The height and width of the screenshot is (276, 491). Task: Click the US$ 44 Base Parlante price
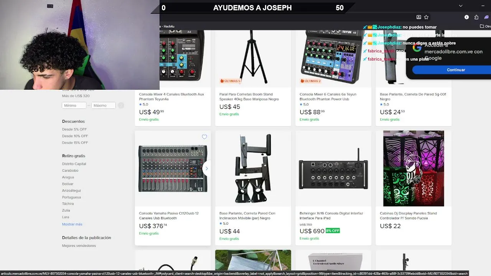point(230,231)
